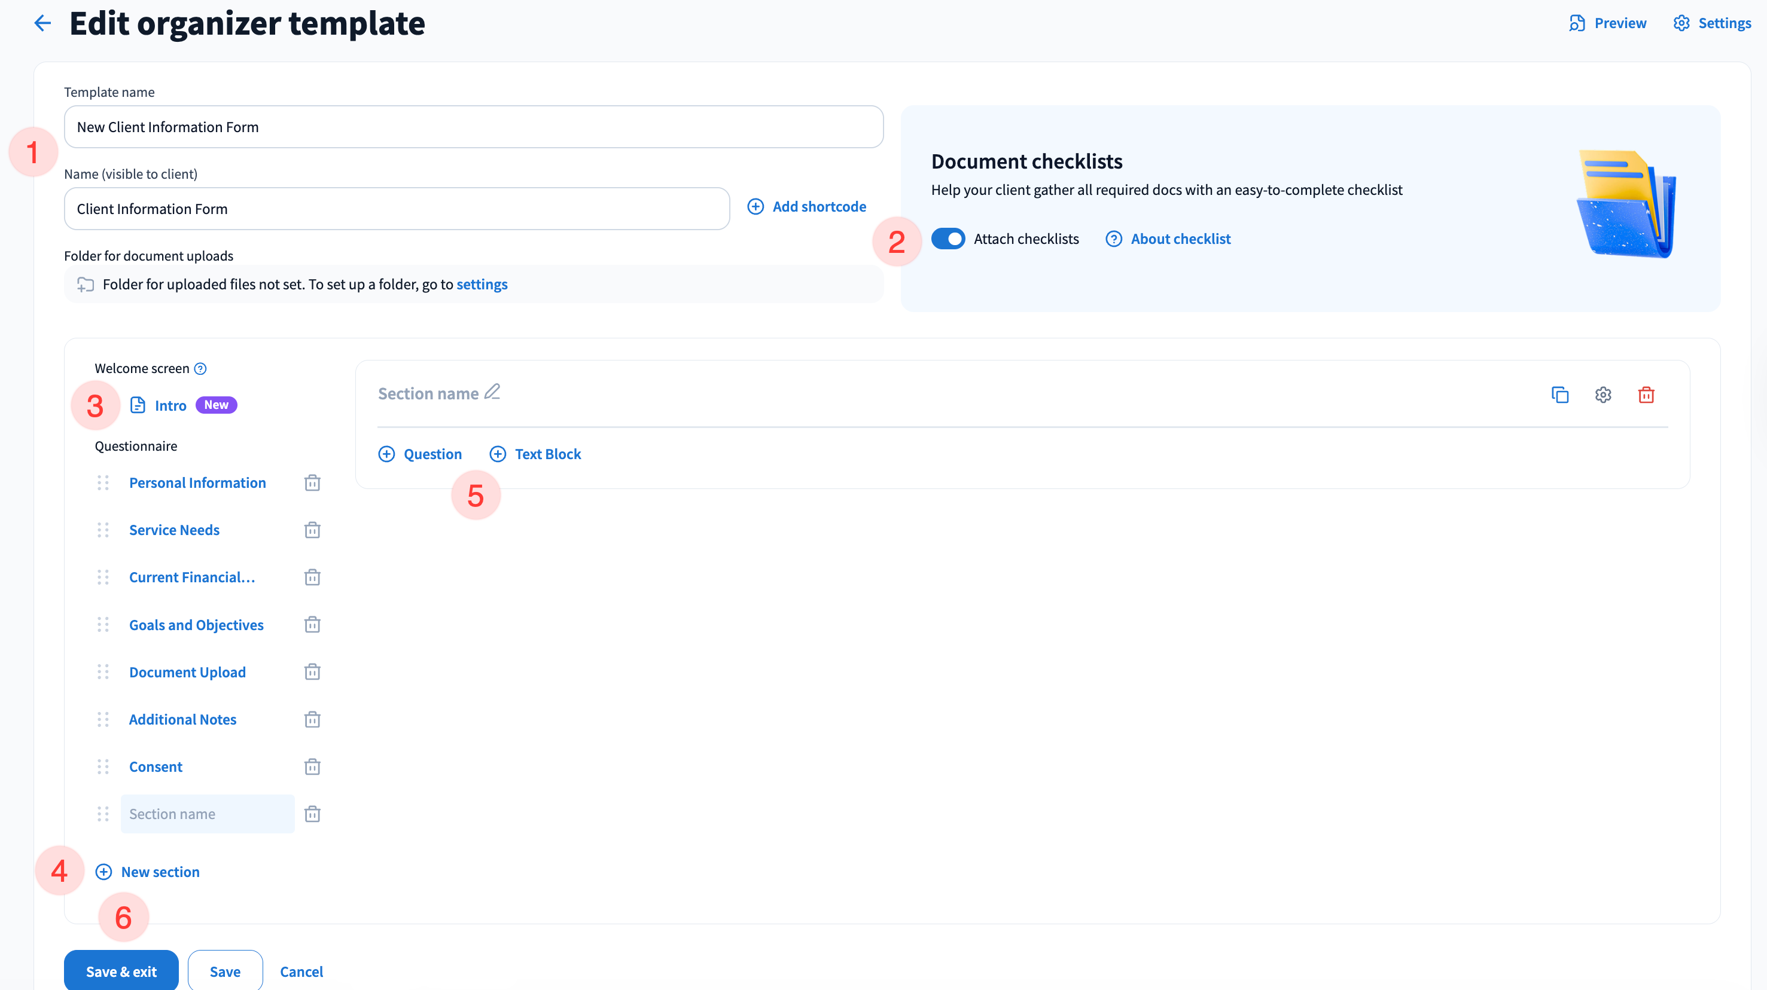The image size is (1767, 990).
Task: Open Settings at top right
Action: click(x=1712, y=23)
